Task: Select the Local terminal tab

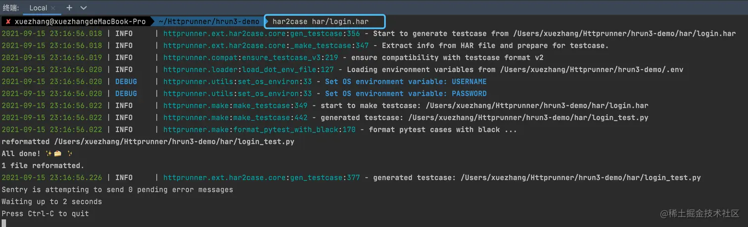Action: 38,8
